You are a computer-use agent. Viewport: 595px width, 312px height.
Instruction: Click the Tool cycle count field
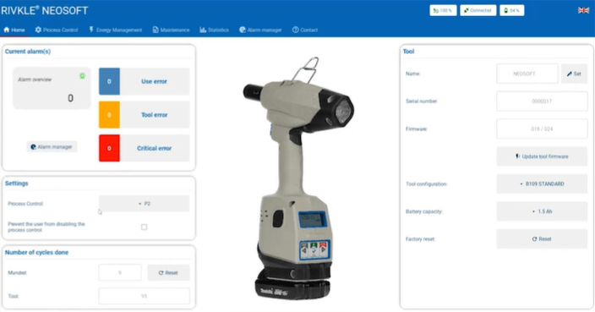coord(144,296)
